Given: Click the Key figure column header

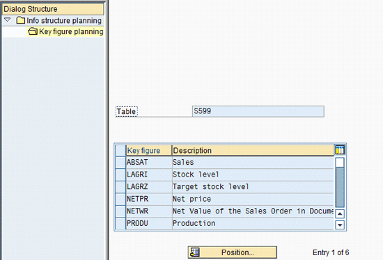Looking at the screenshot, I should tap(148, 150).
